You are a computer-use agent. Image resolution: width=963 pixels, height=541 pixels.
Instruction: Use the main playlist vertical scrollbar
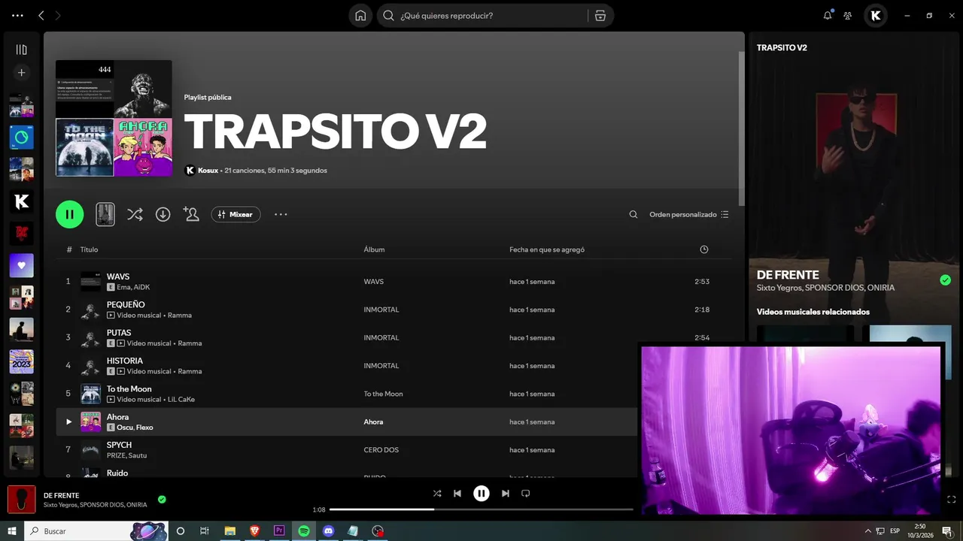pos(741,128)
